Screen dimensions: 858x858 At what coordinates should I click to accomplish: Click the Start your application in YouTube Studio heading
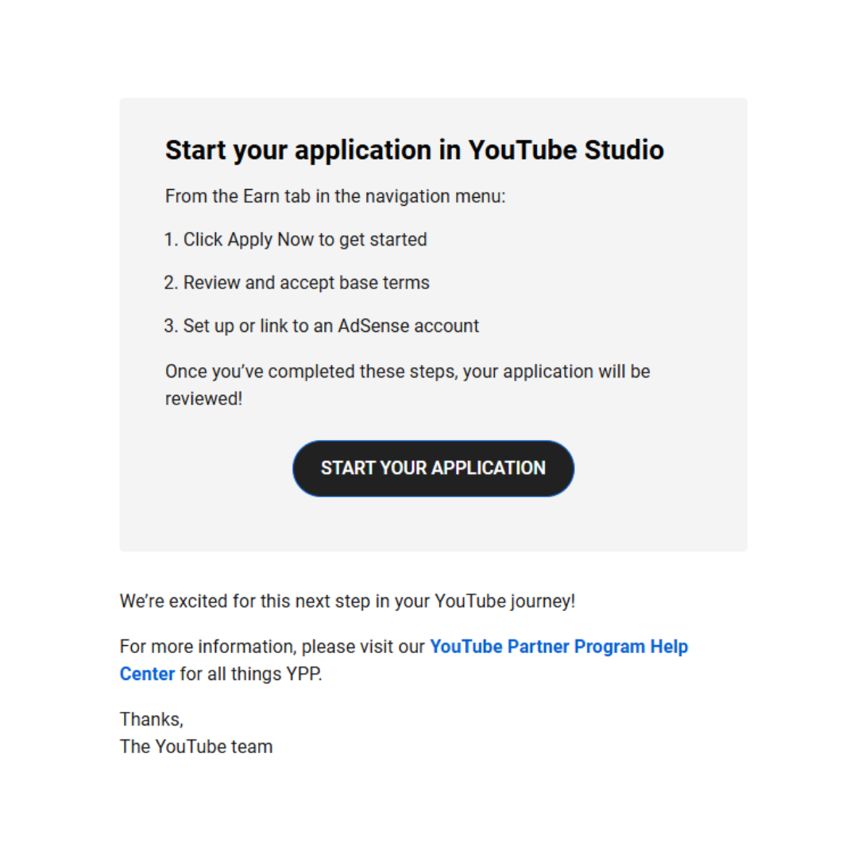pos(414,150)
